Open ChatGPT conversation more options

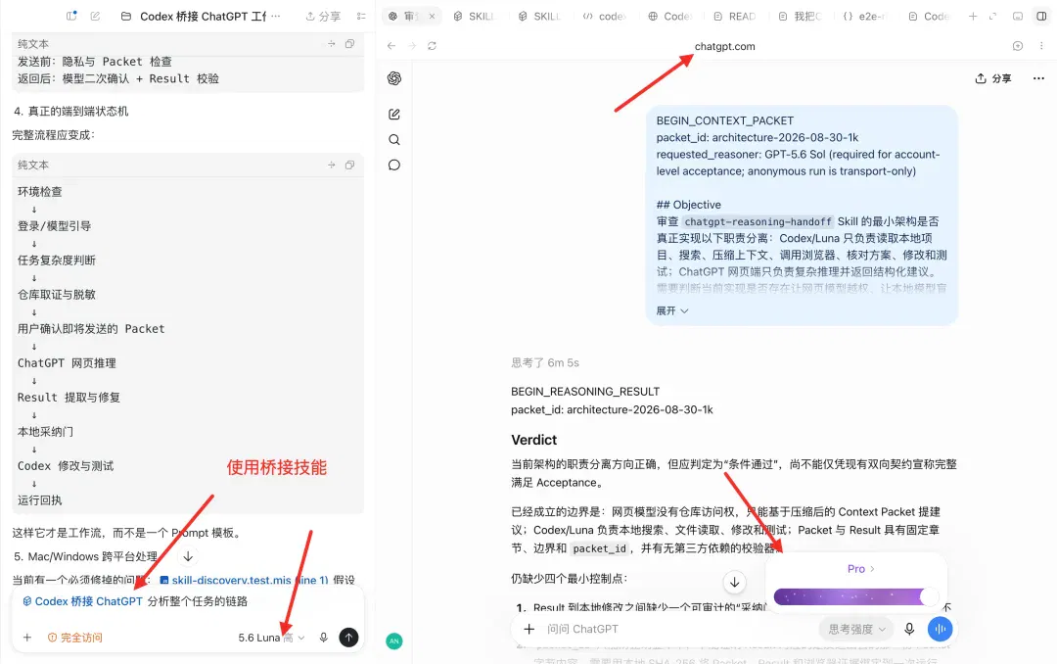tap(1038, 78)
